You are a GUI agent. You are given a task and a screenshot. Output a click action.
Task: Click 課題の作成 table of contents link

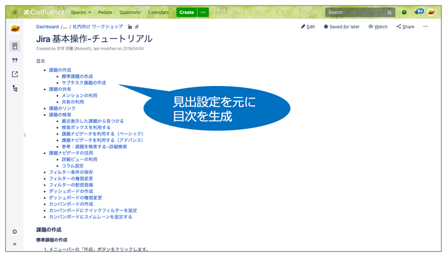click(x=60, y=70)
